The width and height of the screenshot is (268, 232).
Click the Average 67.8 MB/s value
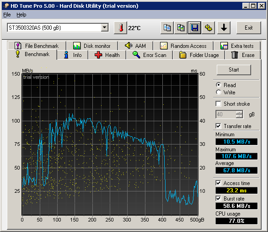point(236,170)
